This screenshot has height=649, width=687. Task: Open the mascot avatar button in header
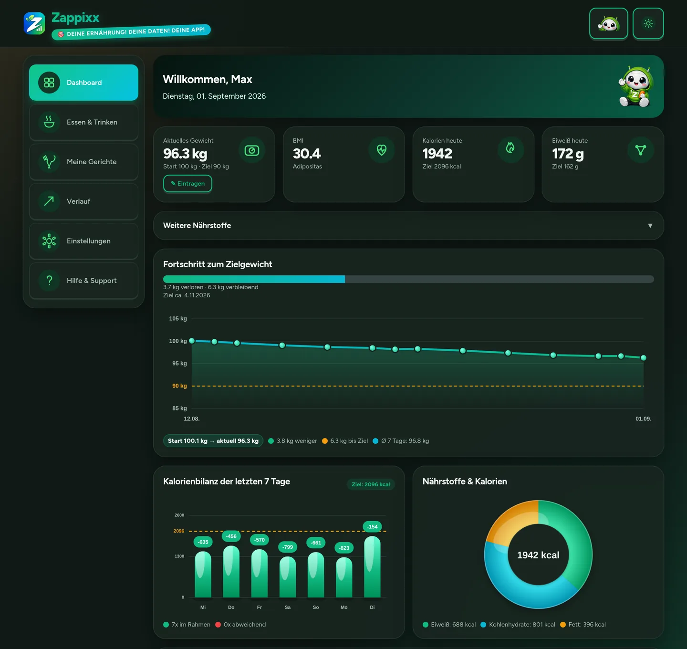[608, 23]
